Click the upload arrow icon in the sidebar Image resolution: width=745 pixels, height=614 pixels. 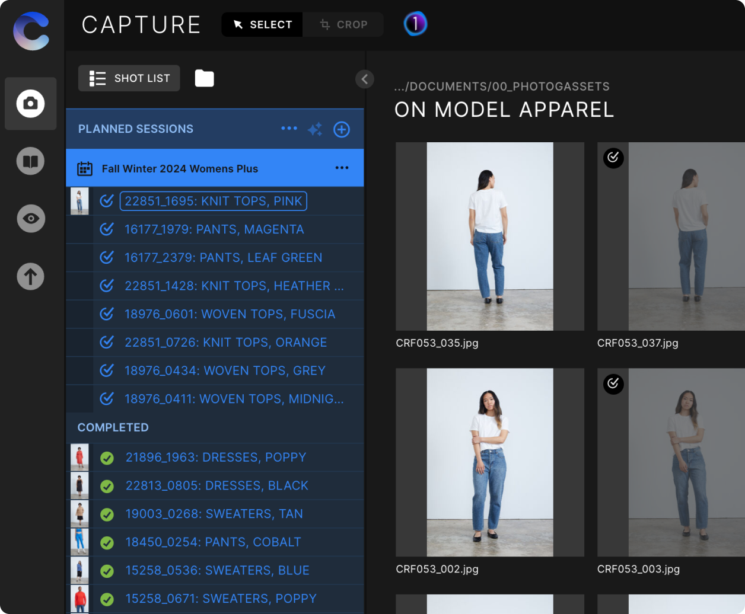pyautogui.click(x=30, y=276)
